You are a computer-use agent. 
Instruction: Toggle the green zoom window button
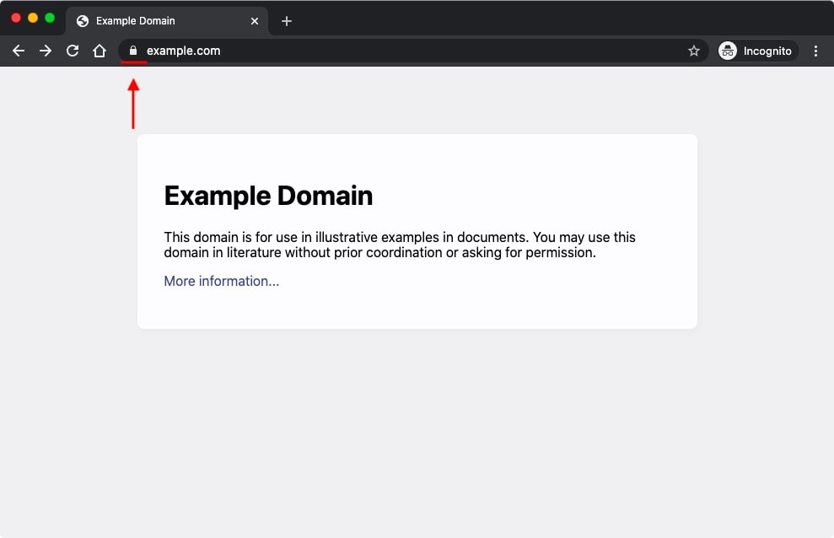point(50,16)
